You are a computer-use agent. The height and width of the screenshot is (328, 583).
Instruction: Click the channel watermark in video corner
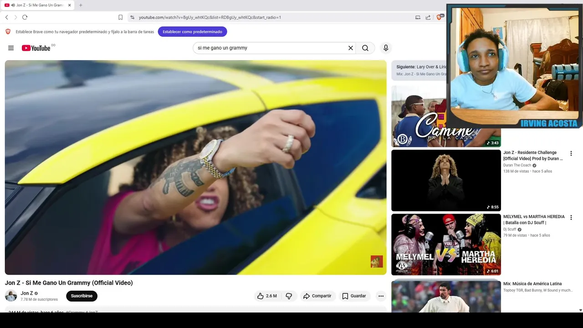pyautogui.click(x=377, y=261)
